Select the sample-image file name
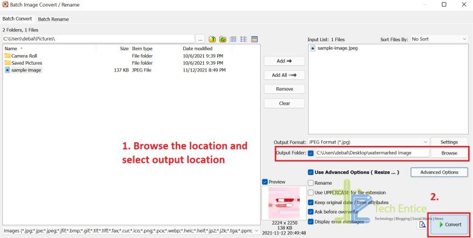Image resolution: width=473 pixels, height=238 pixels. 26,70
